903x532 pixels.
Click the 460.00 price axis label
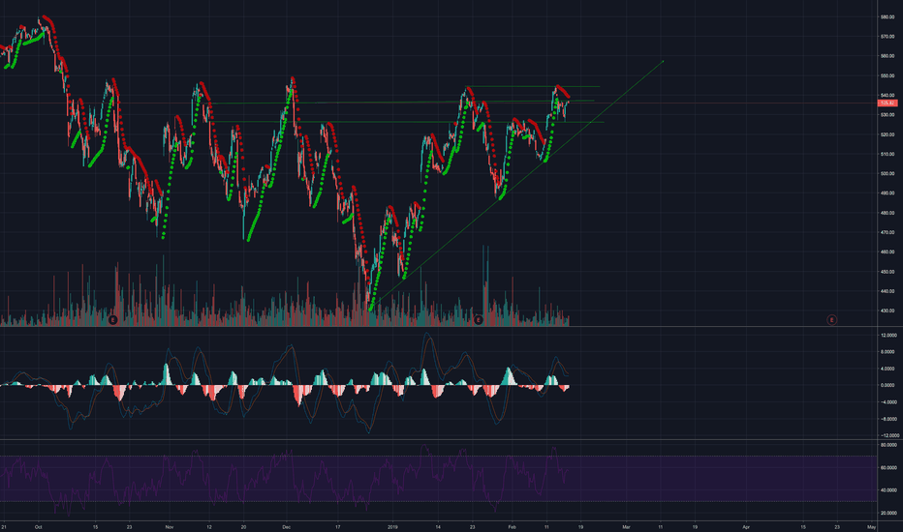(887, 251)
